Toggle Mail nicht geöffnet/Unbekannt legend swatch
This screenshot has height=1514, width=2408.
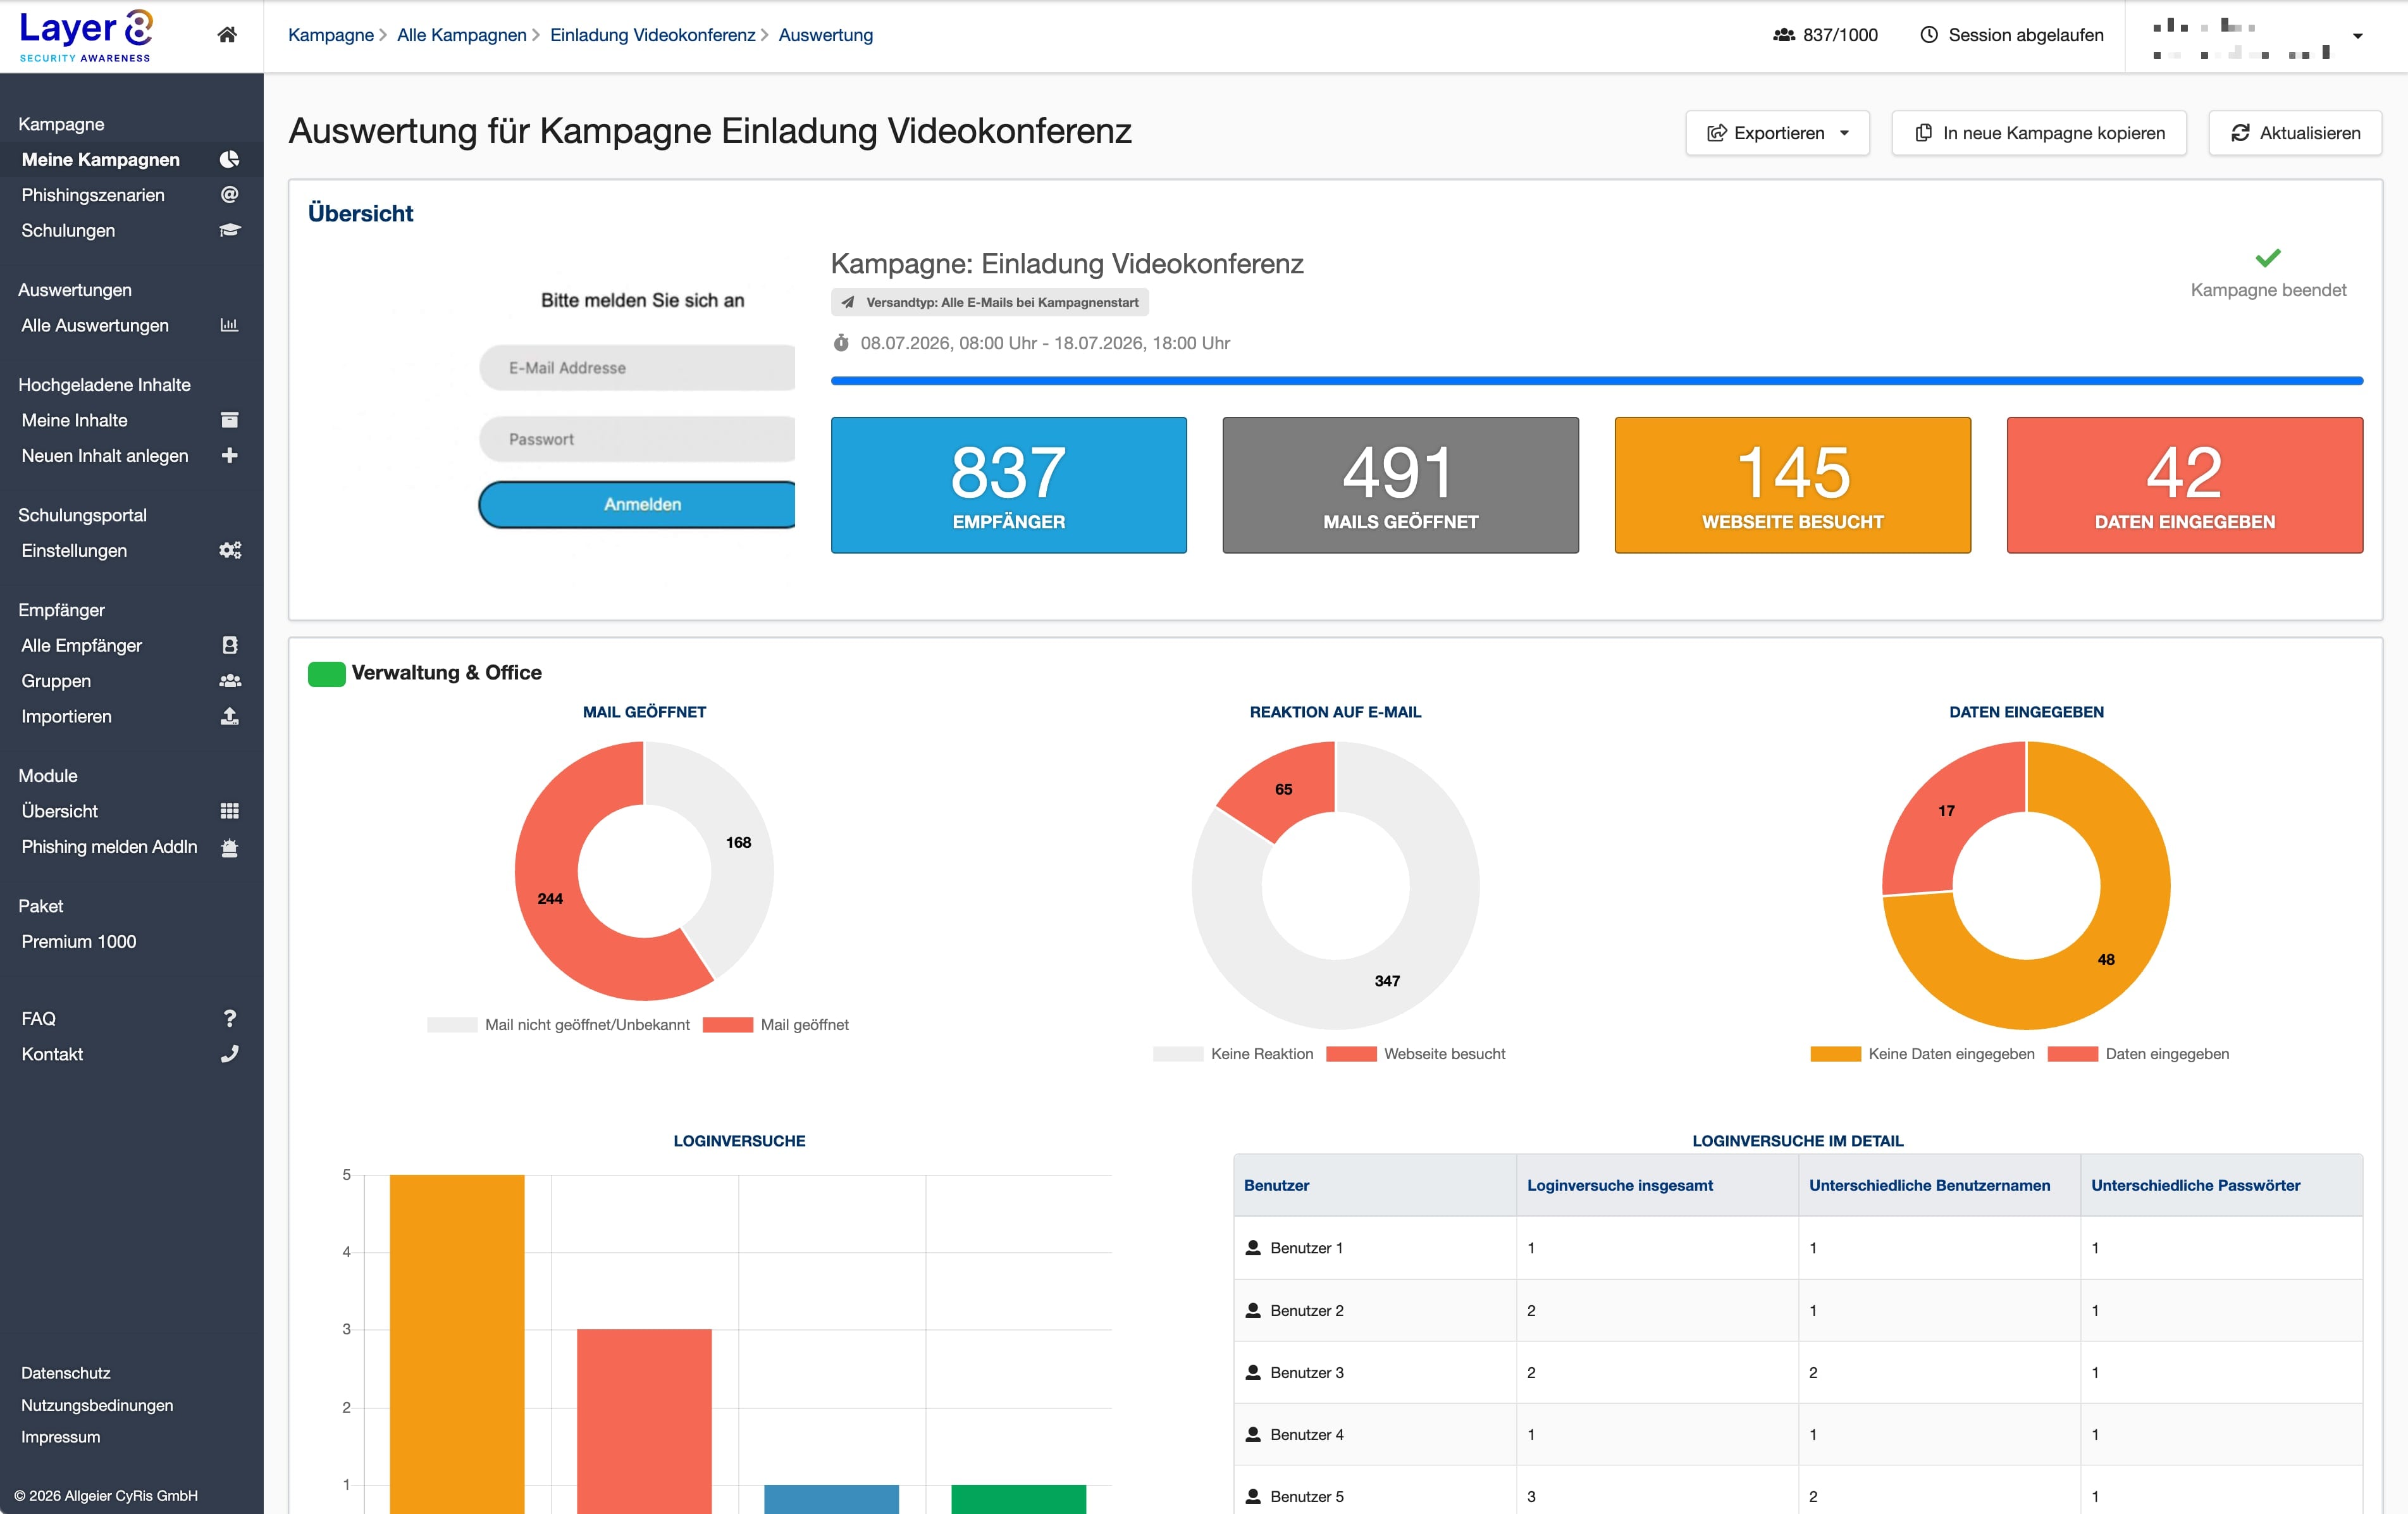coord(452,1025)
